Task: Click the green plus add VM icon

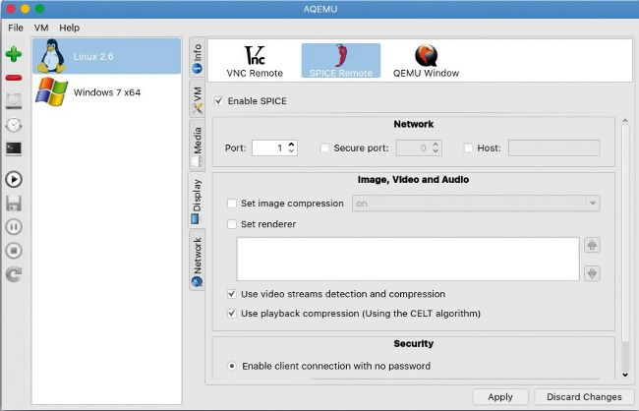Action: 14,54
